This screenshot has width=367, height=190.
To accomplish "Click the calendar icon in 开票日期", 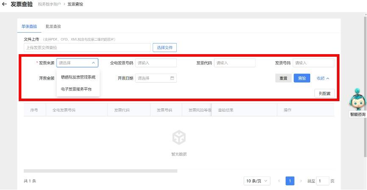I will pos(172,78).
